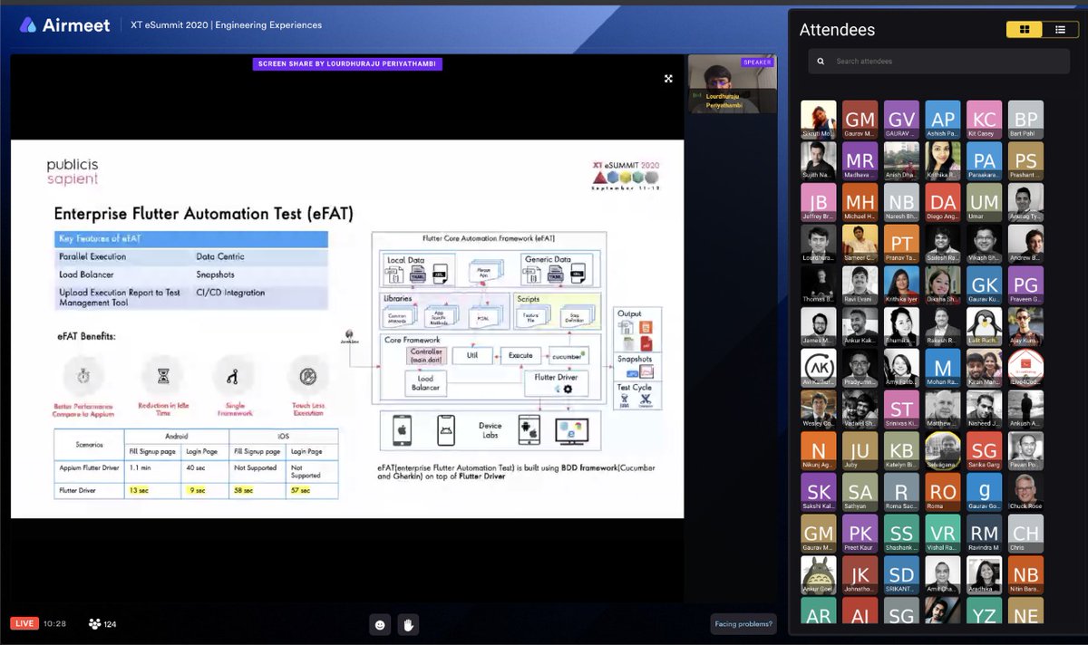The width and height of the screenshot is (1088, 645).
Task: Open attendee GK Gaurav Ku avatar
Action: (984, 285)
